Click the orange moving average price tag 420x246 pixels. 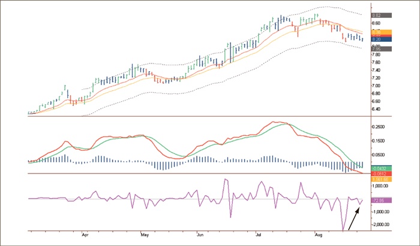click(381, 32)
